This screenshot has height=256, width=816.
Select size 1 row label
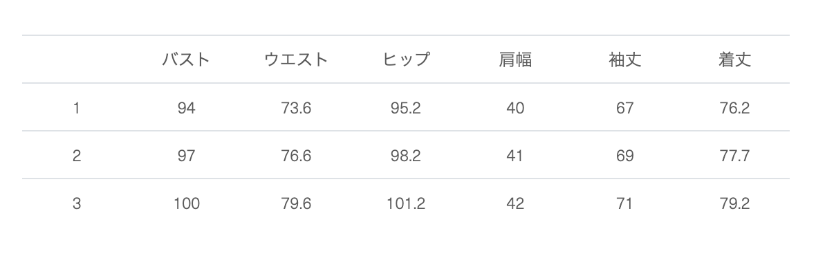point(77,108)
